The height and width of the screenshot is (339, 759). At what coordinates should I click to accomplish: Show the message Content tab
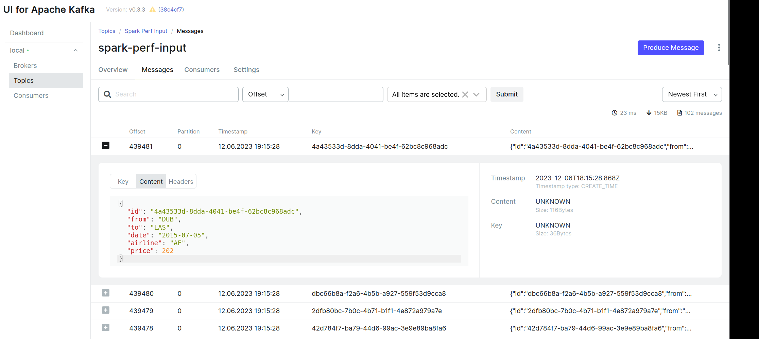151,181
